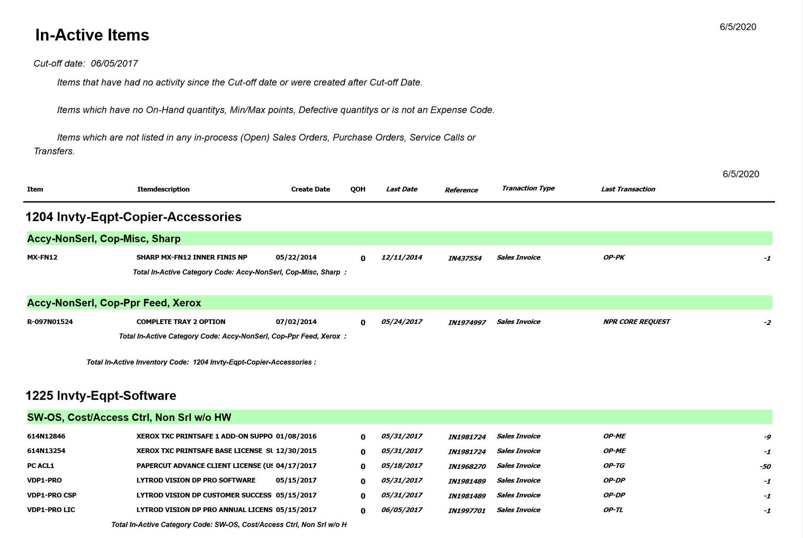
Task: Click Total In-Active Category Code SW-OS line
Action: (x=229, y=525)
